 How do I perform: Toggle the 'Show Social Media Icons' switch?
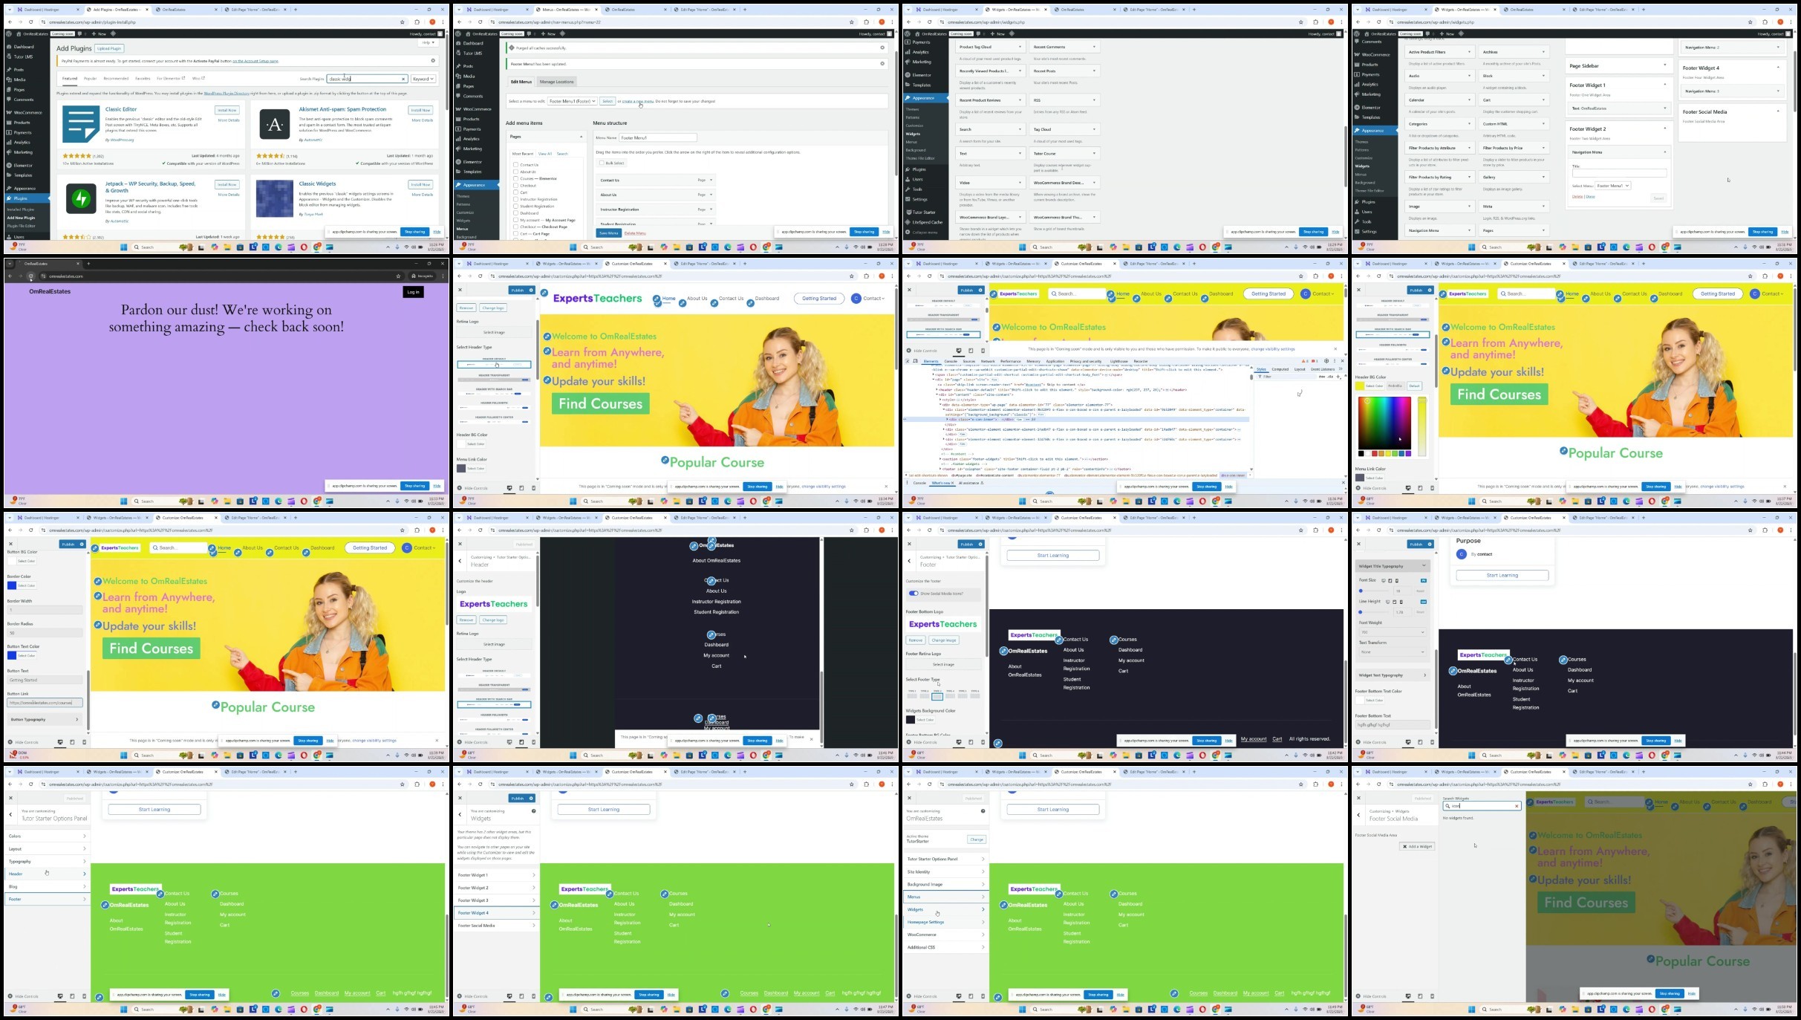tap(913, 594)
